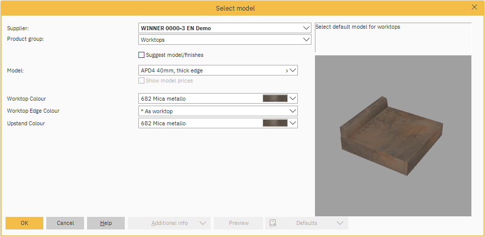Close the Select model dialog
The width and height of the screenshot is (485, 237).
474,7
